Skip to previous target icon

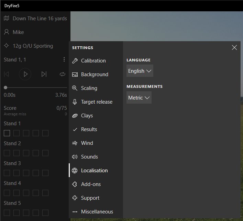tap(6, 74)
